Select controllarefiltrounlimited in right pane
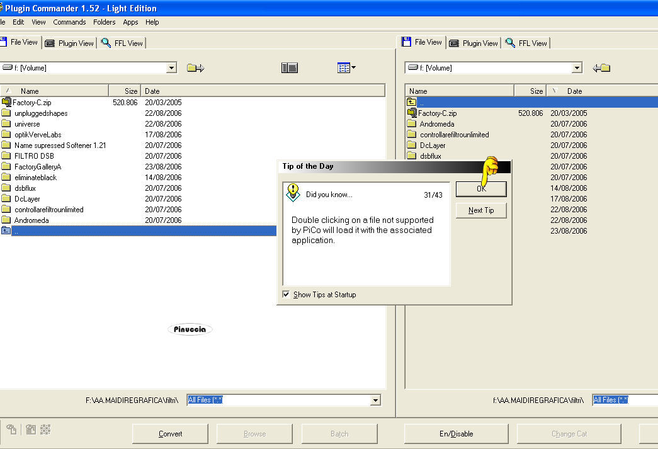Image resolution: width=658 pixels, height=449 pixels. [455, 134]
